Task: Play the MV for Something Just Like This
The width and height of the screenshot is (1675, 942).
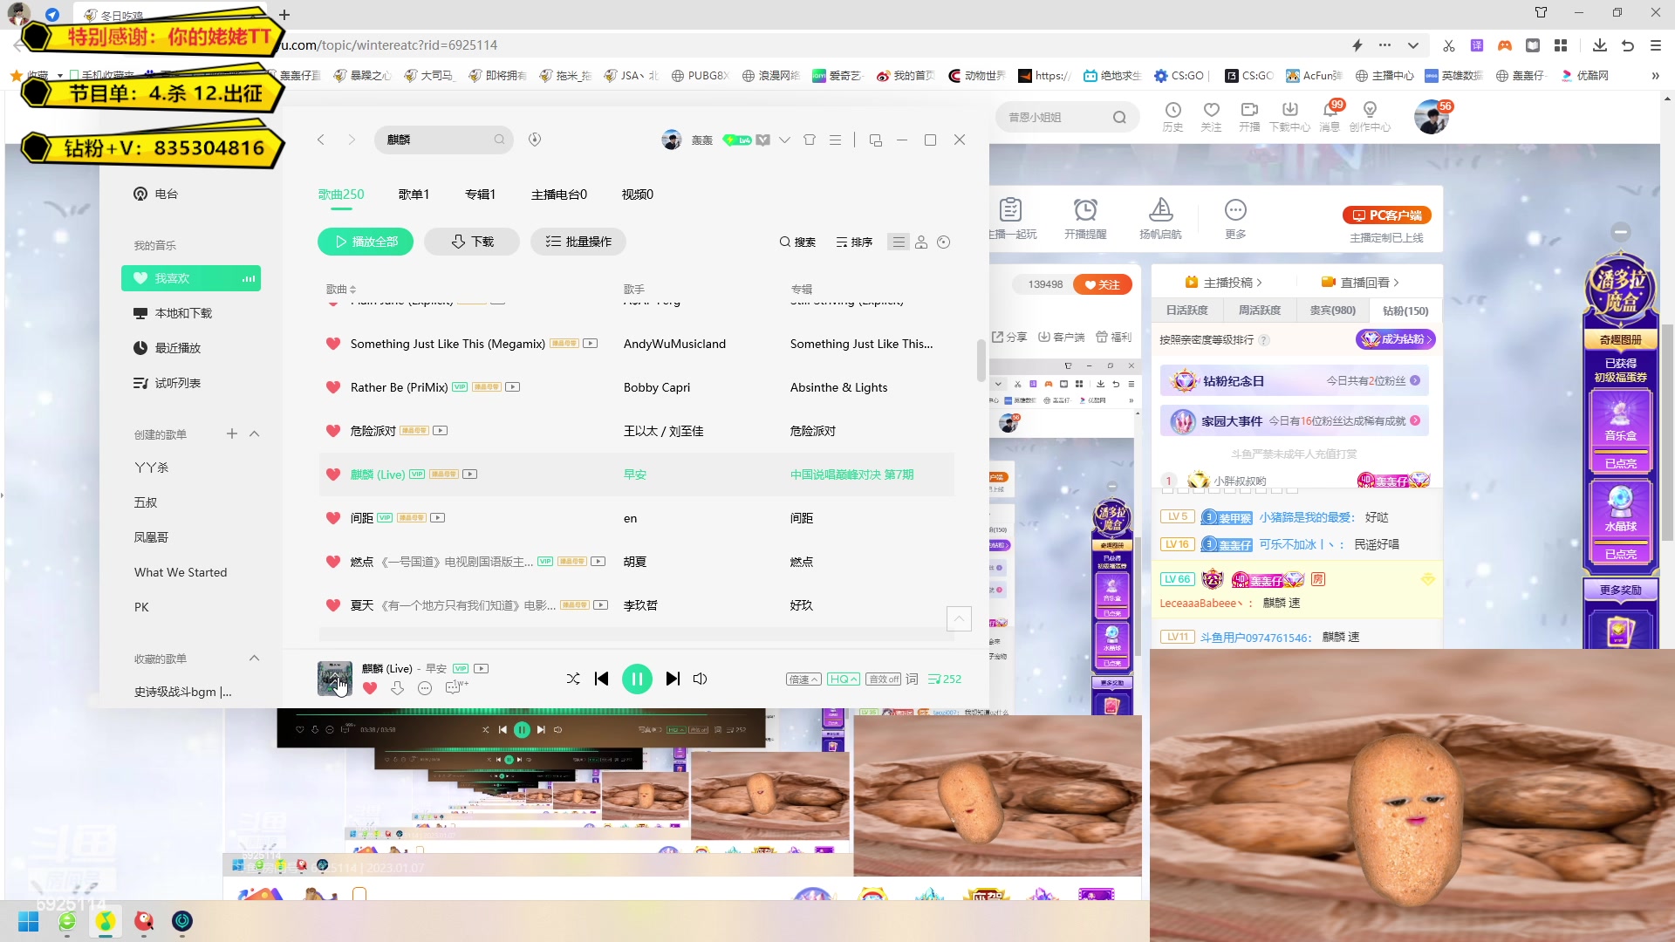Action: tap(591, 344)
